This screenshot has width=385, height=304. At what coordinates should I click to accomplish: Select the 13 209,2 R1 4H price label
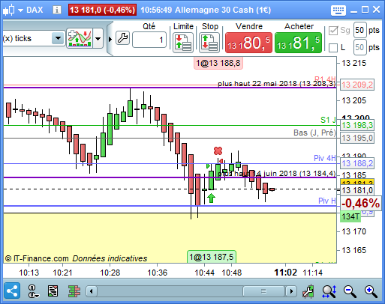pyautogui.click(x=357, y=85)
